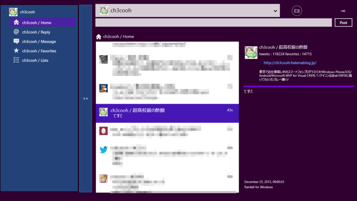The height and width of the screenshot is (201, 357).
Task: Click the Post button
Action: click(x=343, y=23)
